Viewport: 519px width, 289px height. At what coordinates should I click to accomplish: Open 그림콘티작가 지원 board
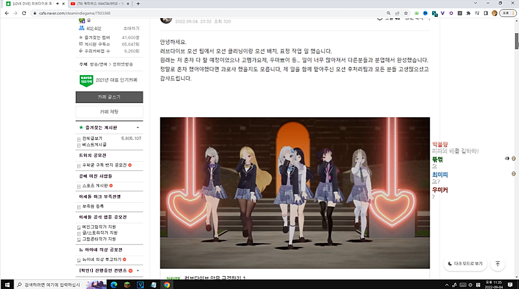[x=99, y=238]
